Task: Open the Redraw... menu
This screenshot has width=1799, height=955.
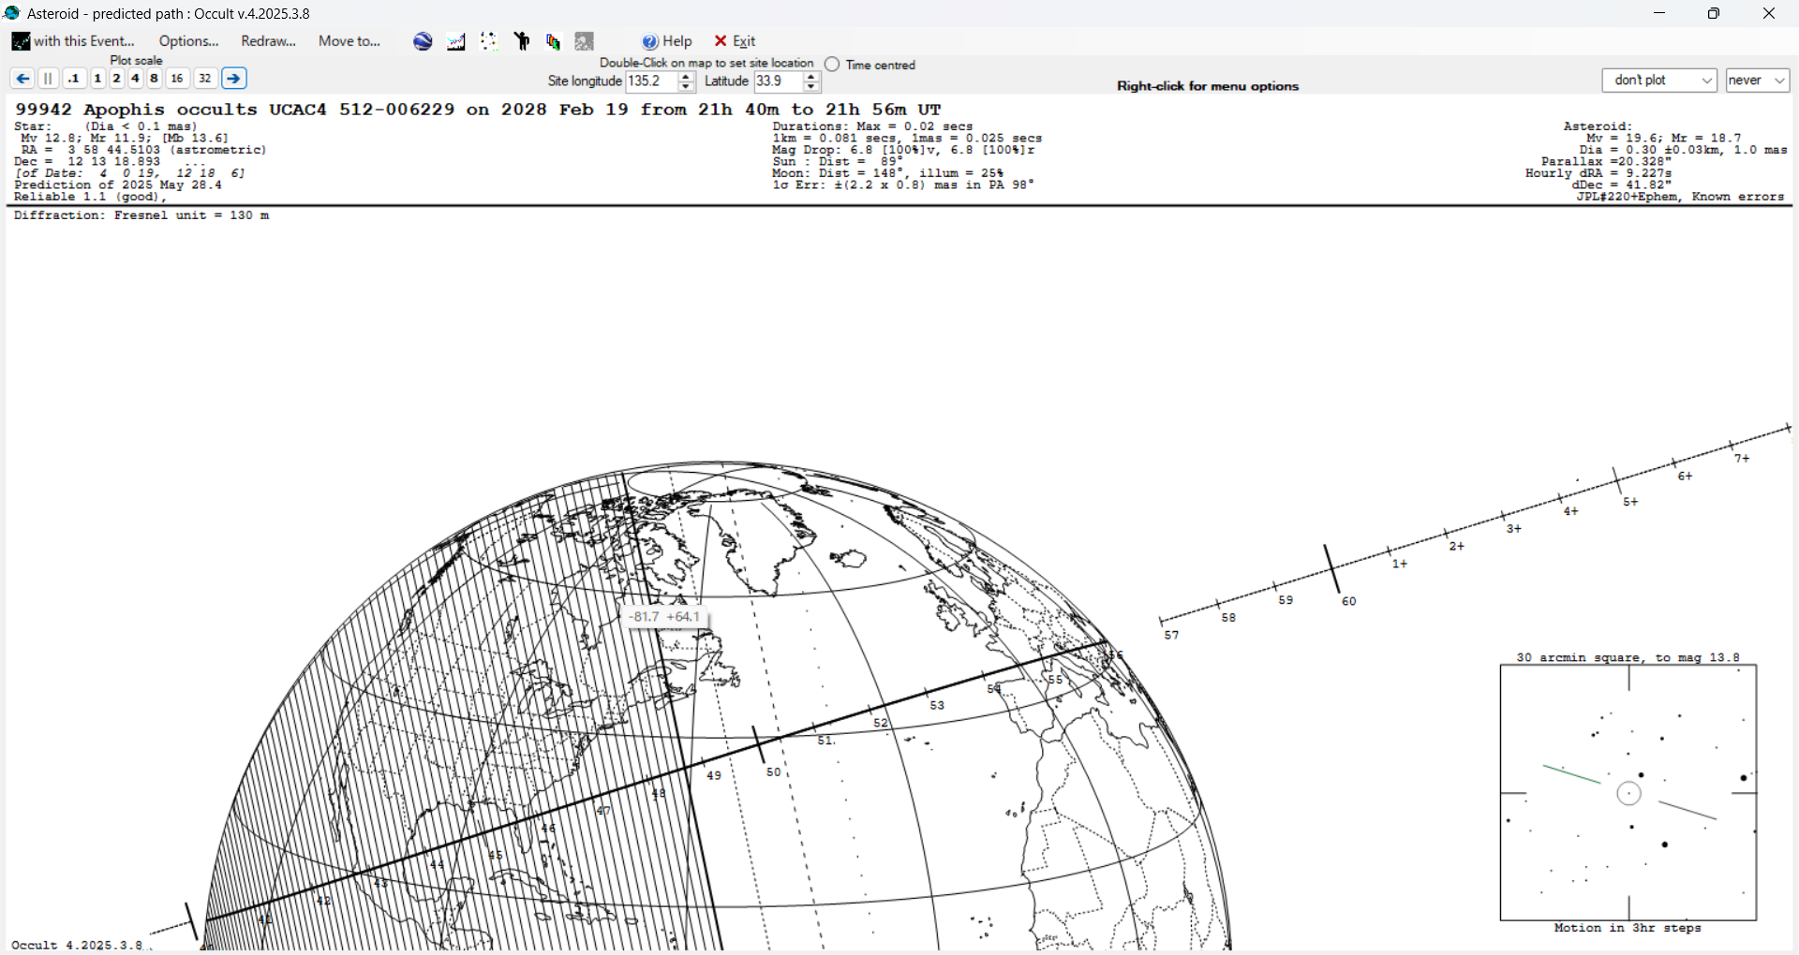Action: coord(268,41)
